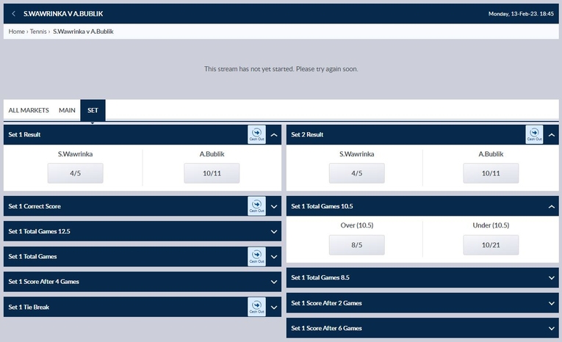Click the S.WAWRINKA V A.BUBLIK header title
Image resolution: width=562 pixels, height=342 pixels.
63,14
